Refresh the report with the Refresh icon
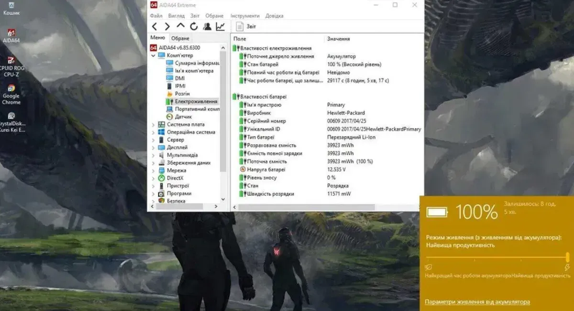This screenshot has height=311, width=574. pos(194,26)
